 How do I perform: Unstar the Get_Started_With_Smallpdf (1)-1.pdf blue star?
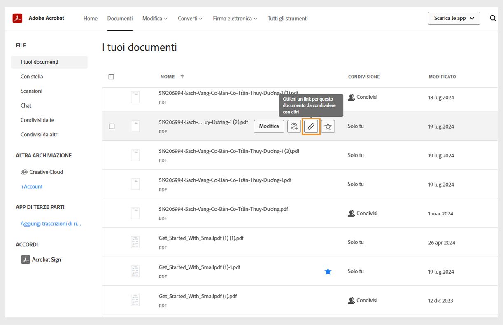click(x=328, y=271)
